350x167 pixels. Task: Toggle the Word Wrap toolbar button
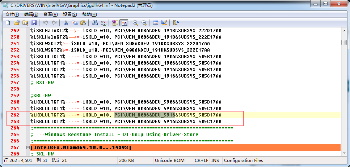click(x=124, y=23)
